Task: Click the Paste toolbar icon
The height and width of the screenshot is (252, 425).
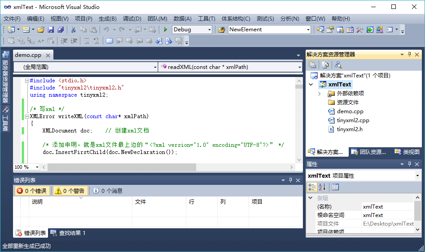Action: [93, 30]
